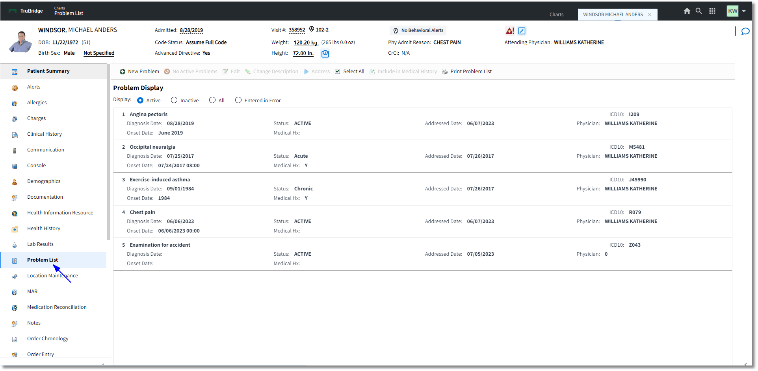
Task: Select the Angina pectoris problem row
Action: coord(422,124)
